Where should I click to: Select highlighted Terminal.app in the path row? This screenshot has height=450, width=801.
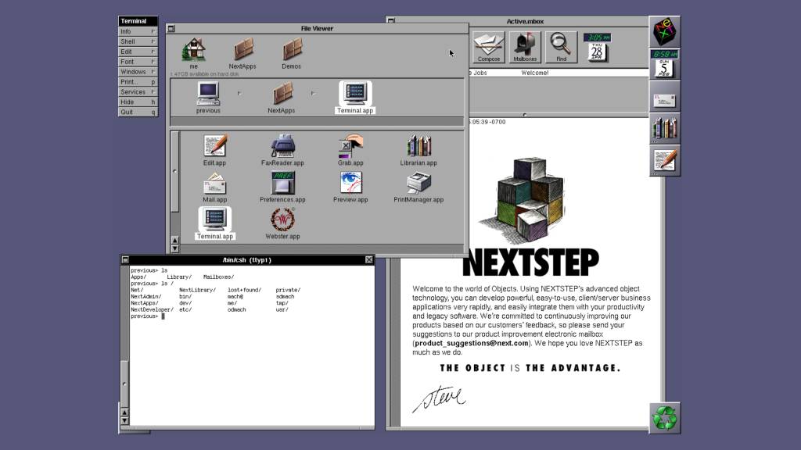point(355,97)
